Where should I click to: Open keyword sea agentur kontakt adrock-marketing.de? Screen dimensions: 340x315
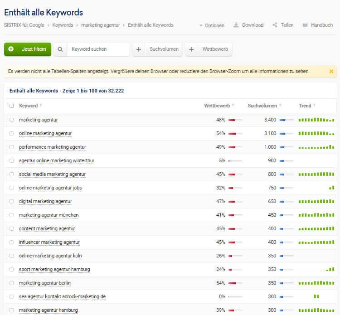coord(62,297)
